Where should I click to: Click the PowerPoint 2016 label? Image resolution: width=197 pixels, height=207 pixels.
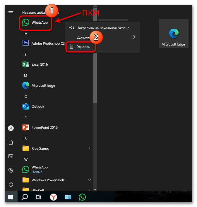[44, 128]
